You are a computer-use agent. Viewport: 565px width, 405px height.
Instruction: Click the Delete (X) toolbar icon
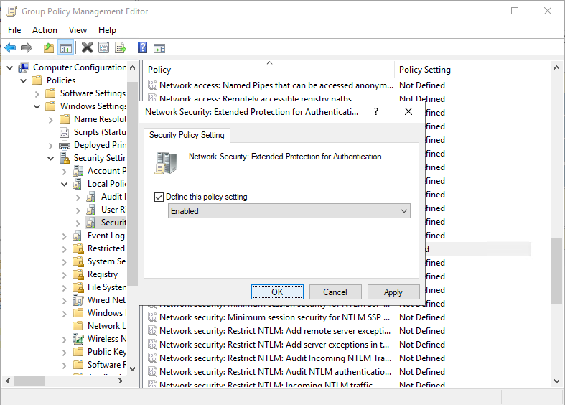pyautogui.click(x=87, y=47)
